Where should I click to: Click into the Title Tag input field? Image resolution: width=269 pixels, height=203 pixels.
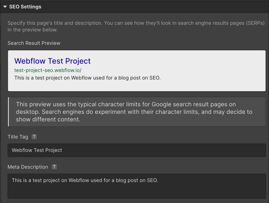137,150
